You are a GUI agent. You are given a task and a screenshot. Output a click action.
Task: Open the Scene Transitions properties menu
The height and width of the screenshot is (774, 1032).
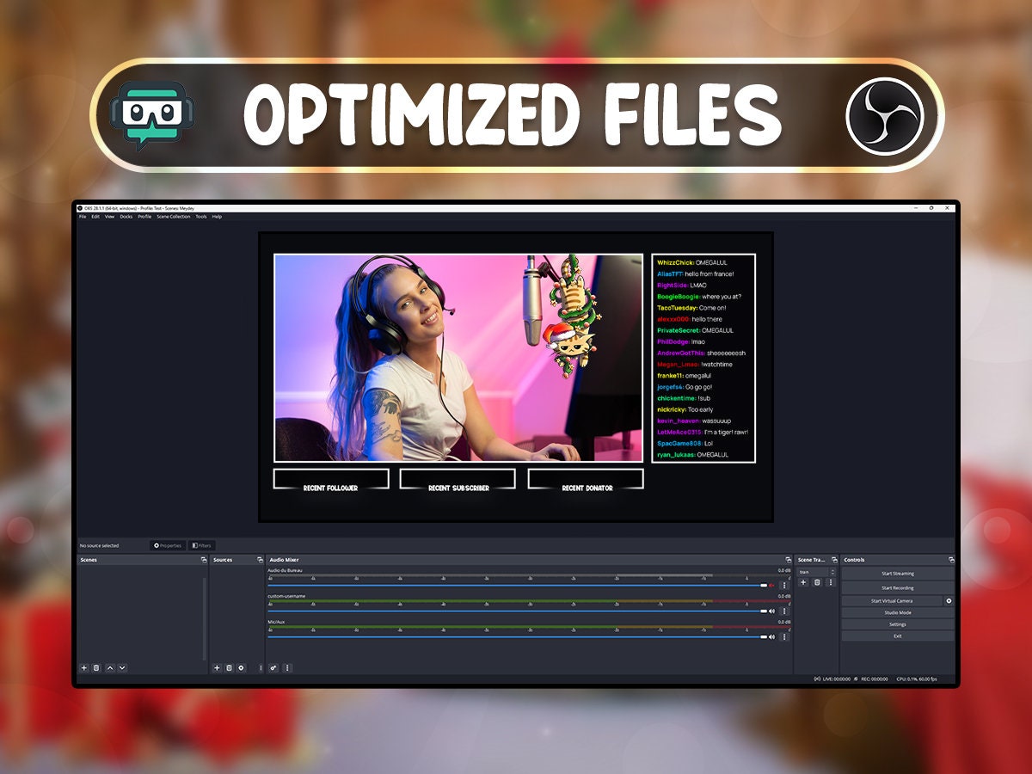pos(830,582)
